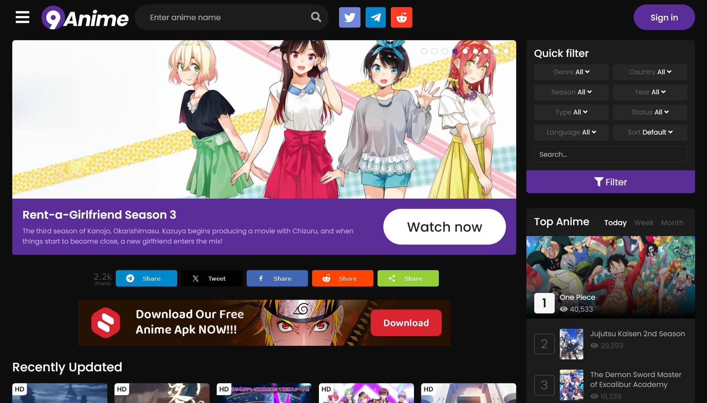This screenshot has width=707, height=403.
Task: Expand the Season All dropdown
Action: point(571,92)
